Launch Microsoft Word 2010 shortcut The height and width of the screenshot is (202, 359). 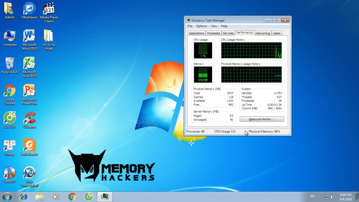tap(29, 40)
